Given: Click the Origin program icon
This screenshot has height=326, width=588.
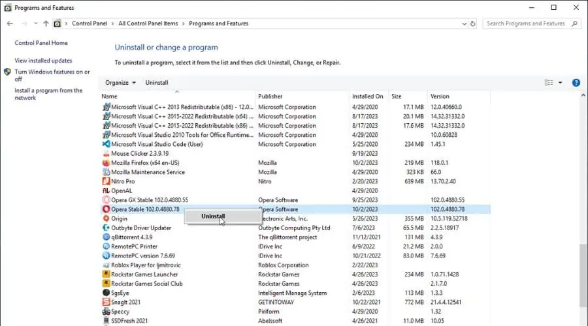Looking at the screenshot, I should (x=106, y=218).
